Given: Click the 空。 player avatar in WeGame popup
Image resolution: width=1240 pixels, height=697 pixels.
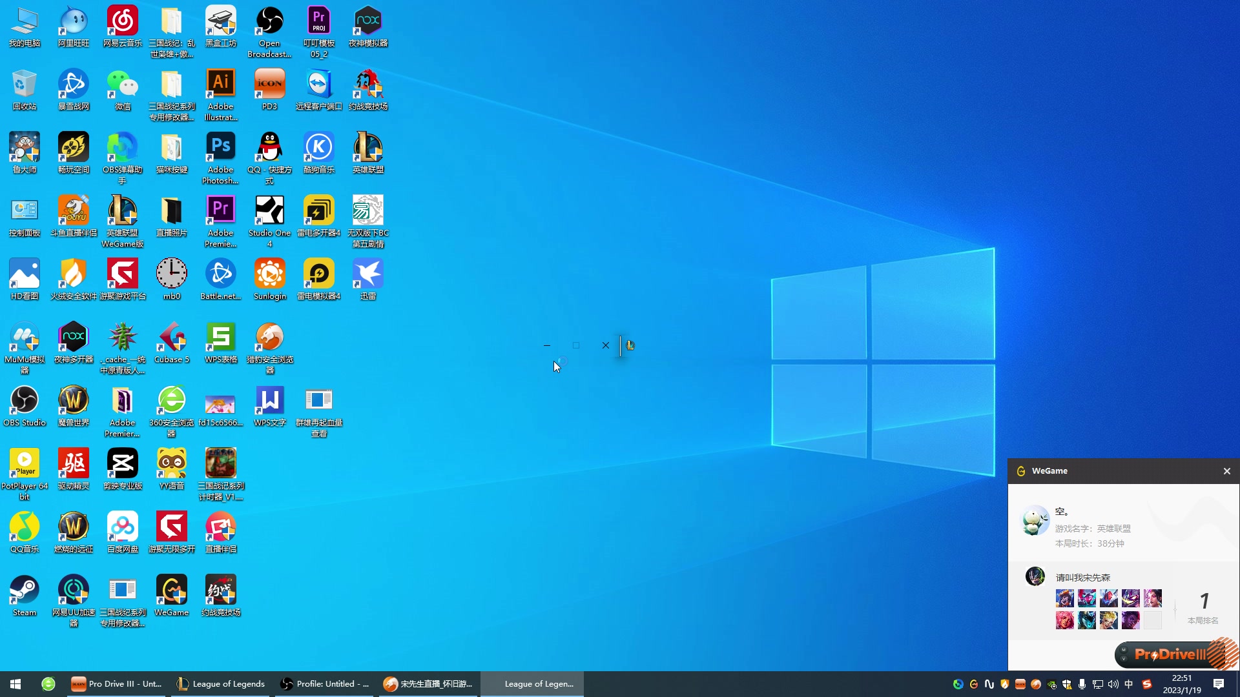Looking at the screenshot, I should pyautogui.click(x=1035, y=521).
